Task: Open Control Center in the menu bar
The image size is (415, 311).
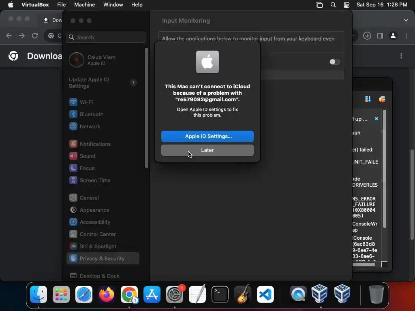Action: point(347,5)
